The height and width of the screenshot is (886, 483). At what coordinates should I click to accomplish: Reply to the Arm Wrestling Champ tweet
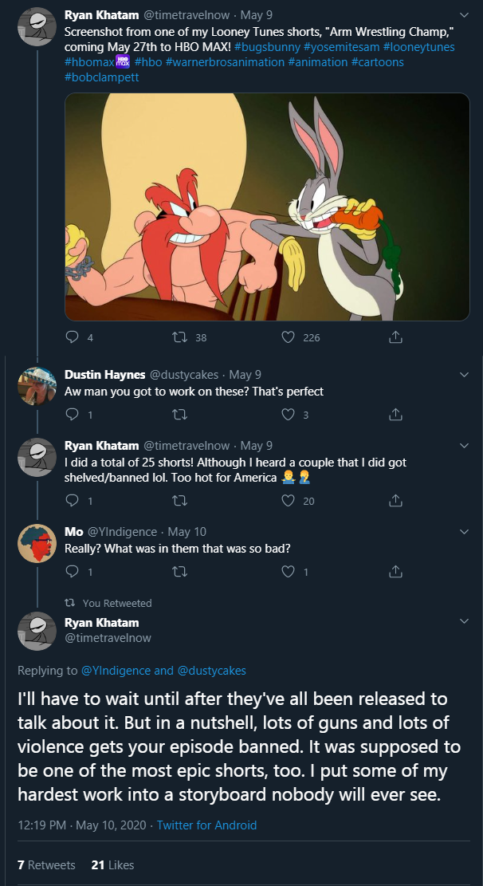73,337
